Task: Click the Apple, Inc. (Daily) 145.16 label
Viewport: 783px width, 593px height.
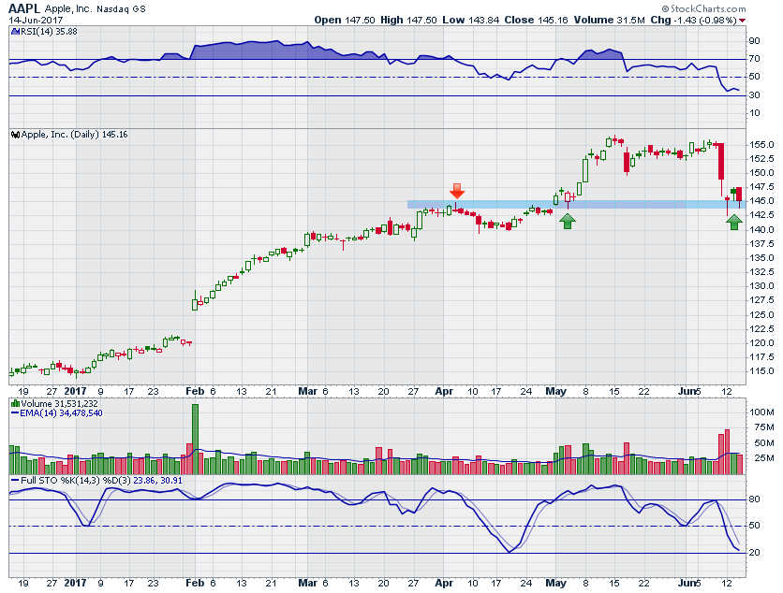Action: (74, 135)
